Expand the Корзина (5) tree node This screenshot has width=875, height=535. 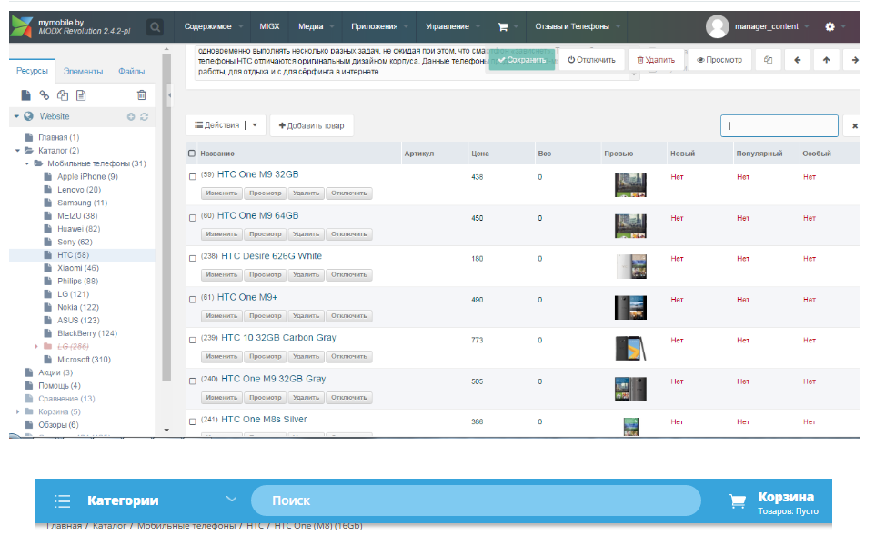coord(17,411)
